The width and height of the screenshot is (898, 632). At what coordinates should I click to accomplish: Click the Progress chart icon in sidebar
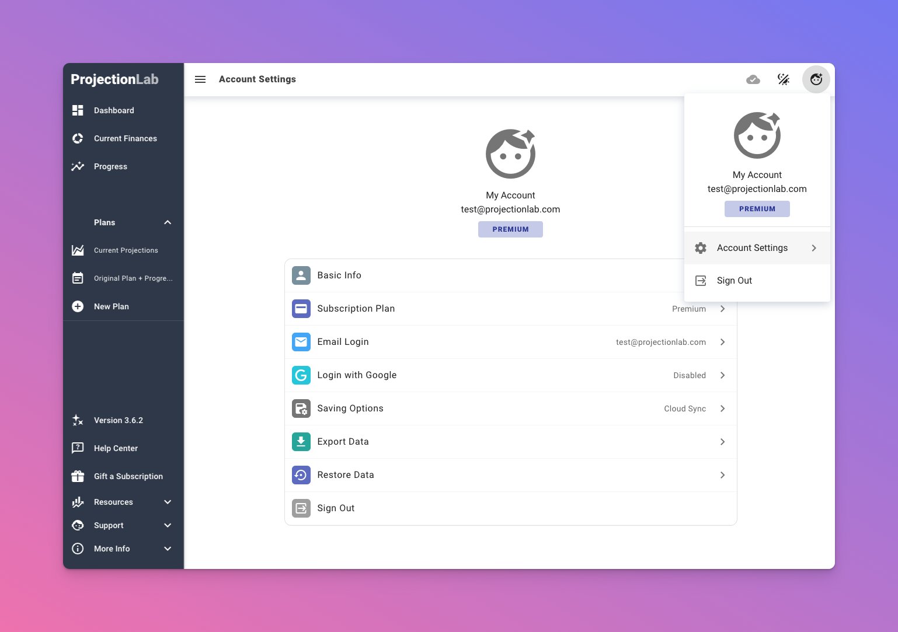(x=78, y=166)
